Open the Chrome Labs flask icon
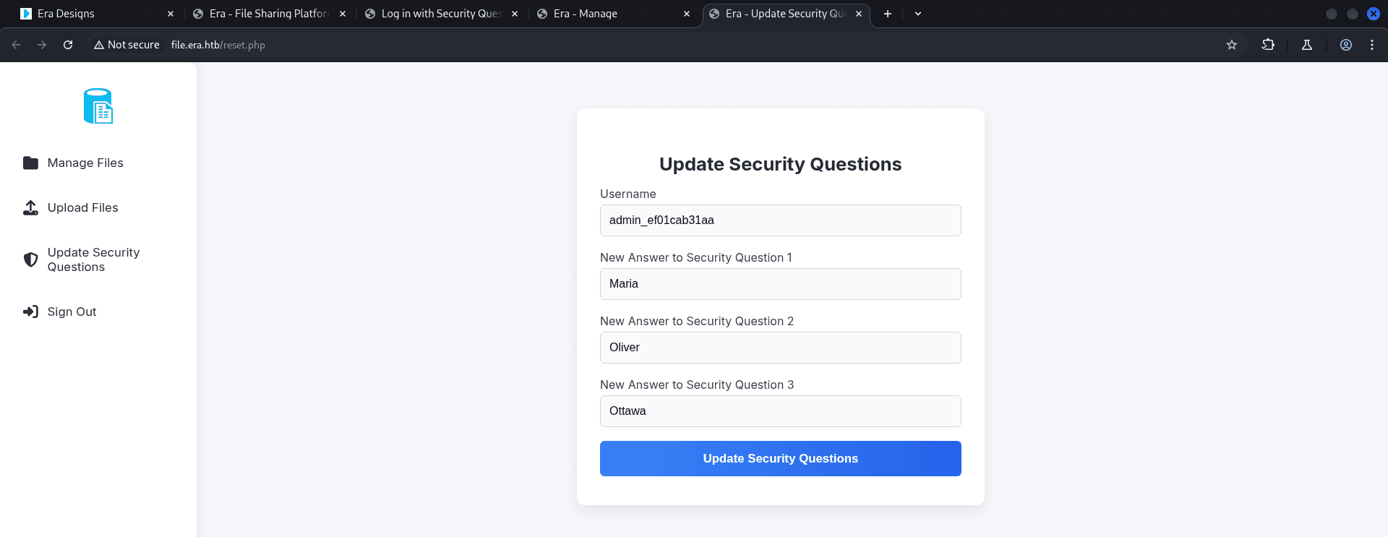Viewport: 1388px width, 537px height. coord(1307,45)
